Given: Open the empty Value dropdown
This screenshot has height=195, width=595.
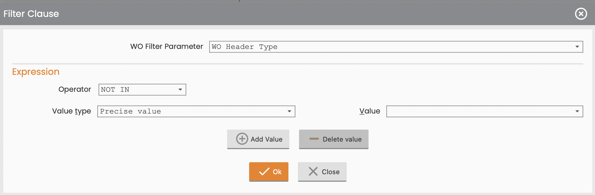Looking at the screenshot, I should [x=485, y=111].
